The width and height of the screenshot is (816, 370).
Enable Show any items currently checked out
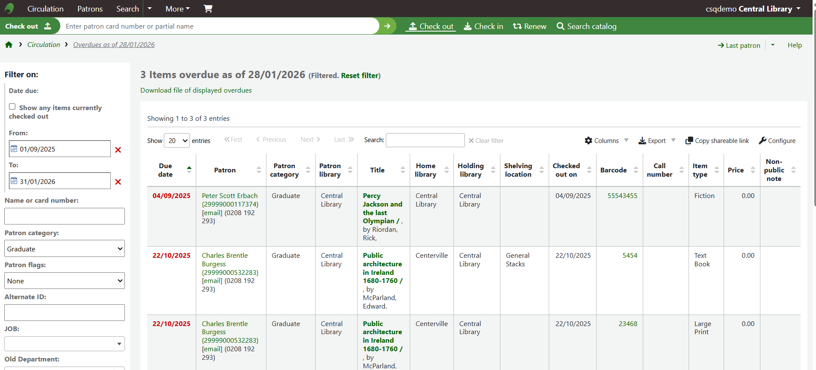12,107
